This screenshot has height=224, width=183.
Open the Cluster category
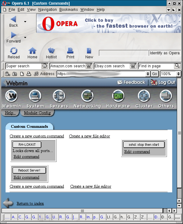144,99
